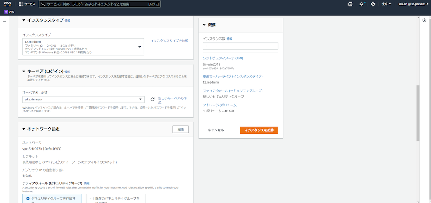Toggle the left hamburger navigation menu

[x=4, y=20]
